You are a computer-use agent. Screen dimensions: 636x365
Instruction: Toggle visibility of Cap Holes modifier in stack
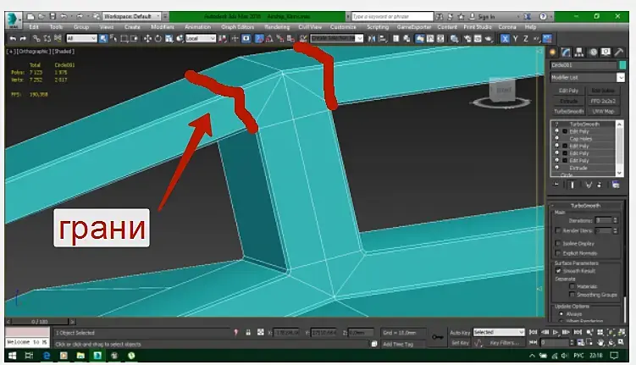(556, 139)
